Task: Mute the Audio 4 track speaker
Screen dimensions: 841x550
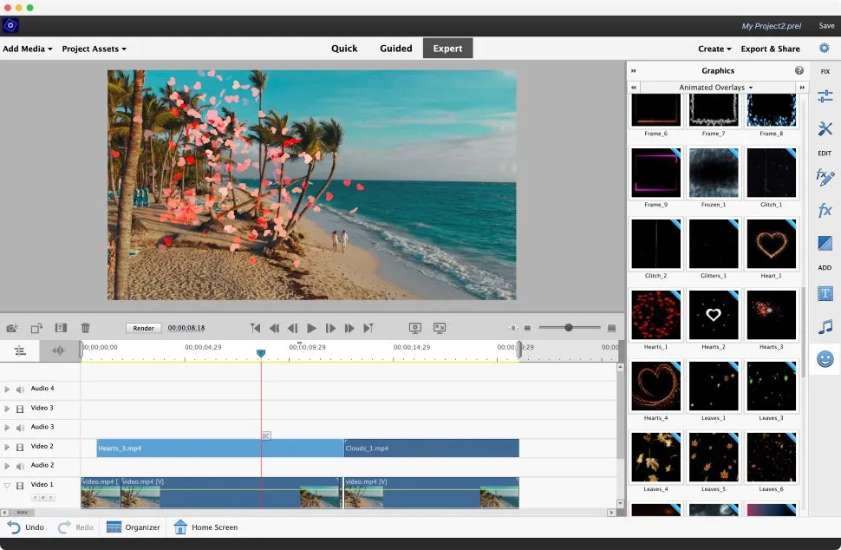Action: (x=20, y=390)
